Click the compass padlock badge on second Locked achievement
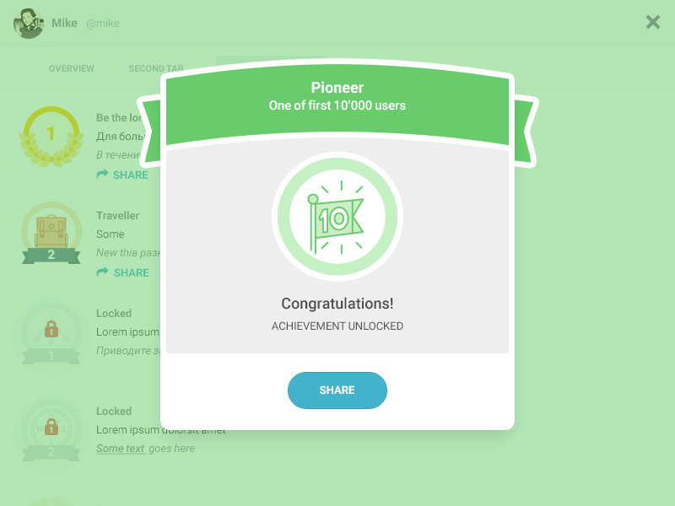This screenshot has height=506, width=675. pyautogui.click(x=51, y=426)
